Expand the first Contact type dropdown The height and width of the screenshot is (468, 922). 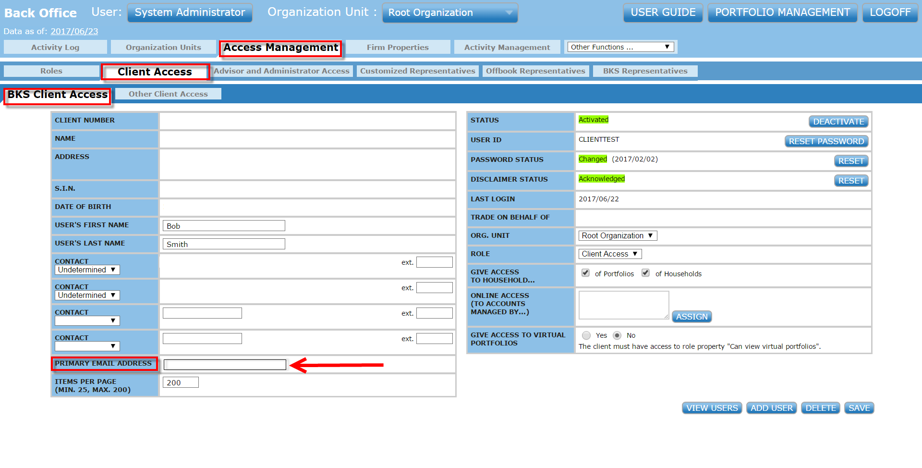87,270
